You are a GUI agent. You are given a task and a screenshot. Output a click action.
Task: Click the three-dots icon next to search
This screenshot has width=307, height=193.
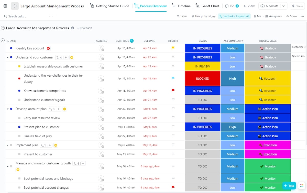click(x=51, y=16)
